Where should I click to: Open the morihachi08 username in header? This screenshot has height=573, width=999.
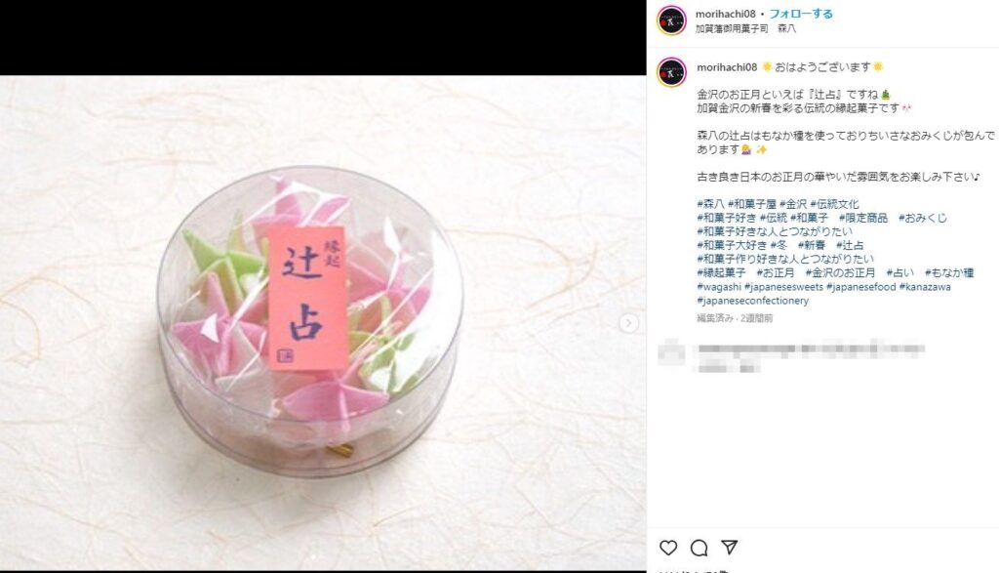[726, 14]
